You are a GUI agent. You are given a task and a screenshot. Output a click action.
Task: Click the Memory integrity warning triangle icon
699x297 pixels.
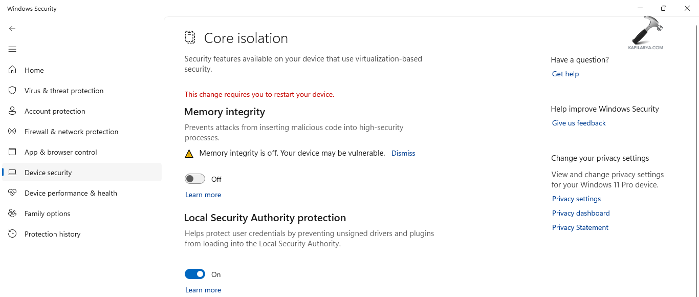[x=189, y=153]
